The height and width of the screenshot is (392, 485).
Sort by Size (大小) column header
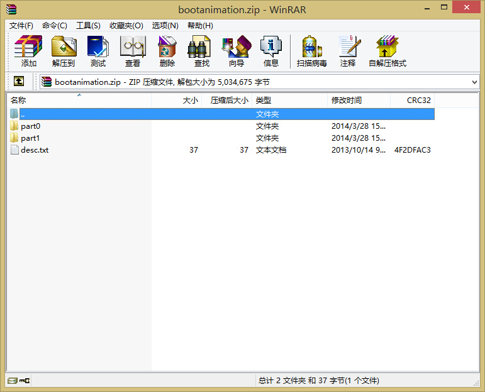176,100
